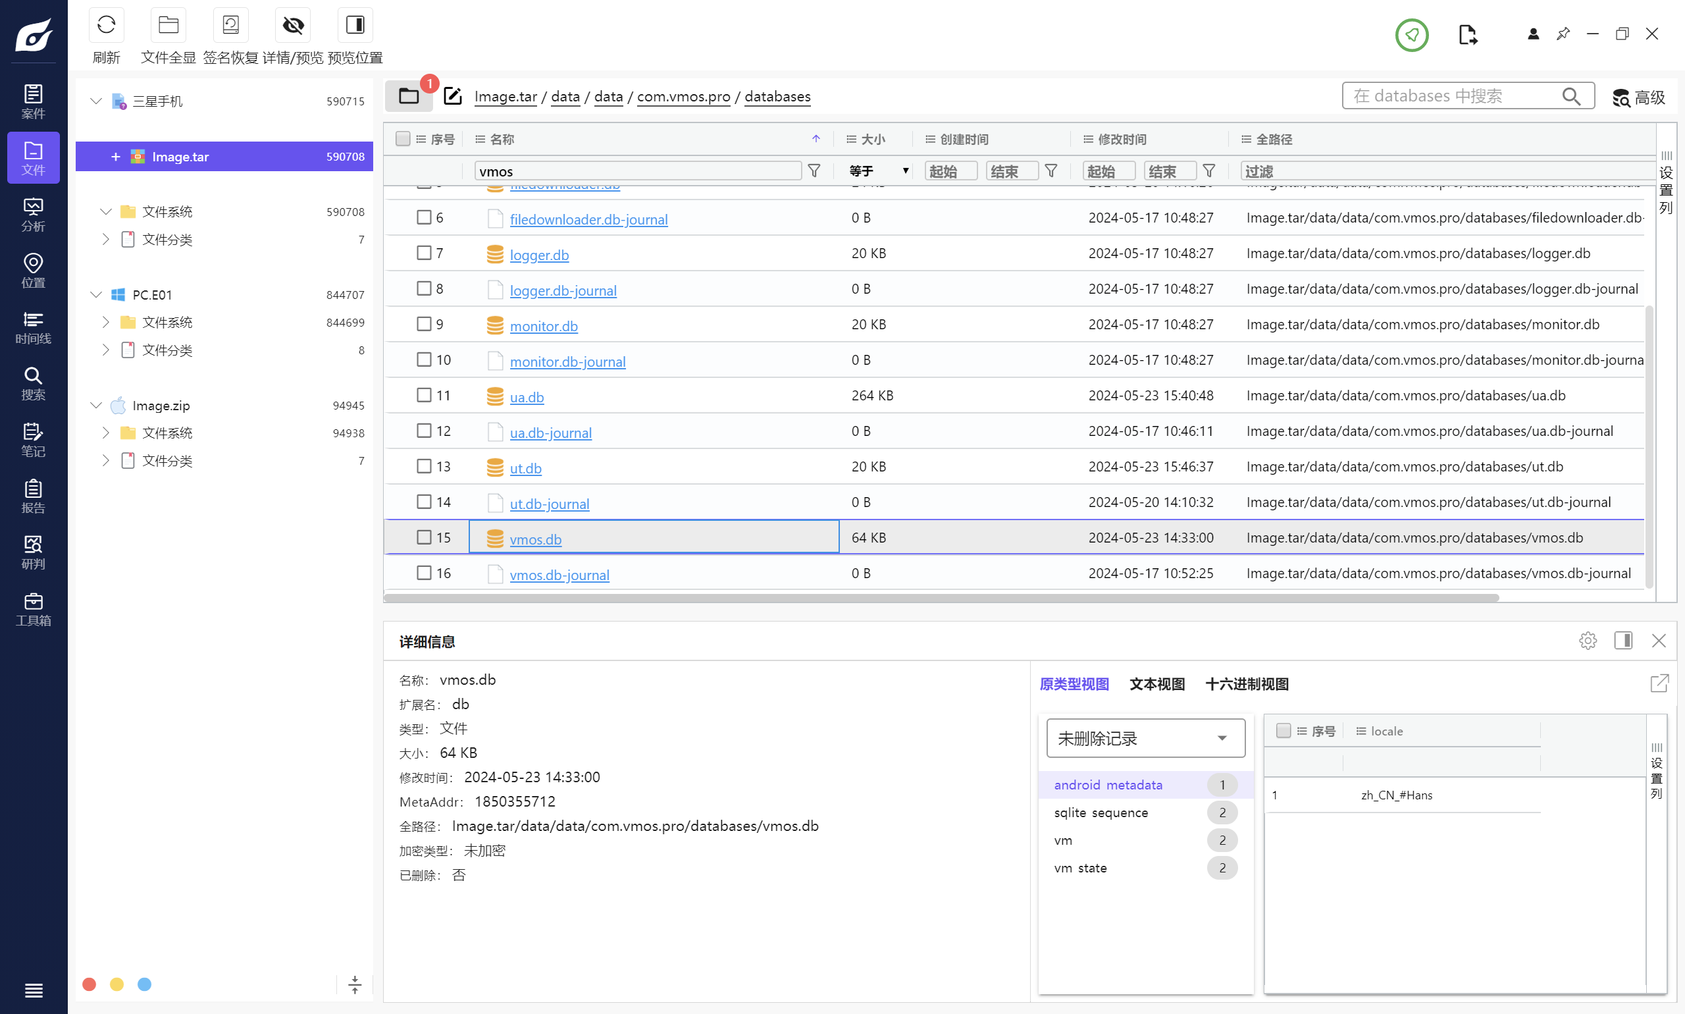Collapse 文件系统 under Image.tar
The image size is (1685, 1014).
(106, 212)
